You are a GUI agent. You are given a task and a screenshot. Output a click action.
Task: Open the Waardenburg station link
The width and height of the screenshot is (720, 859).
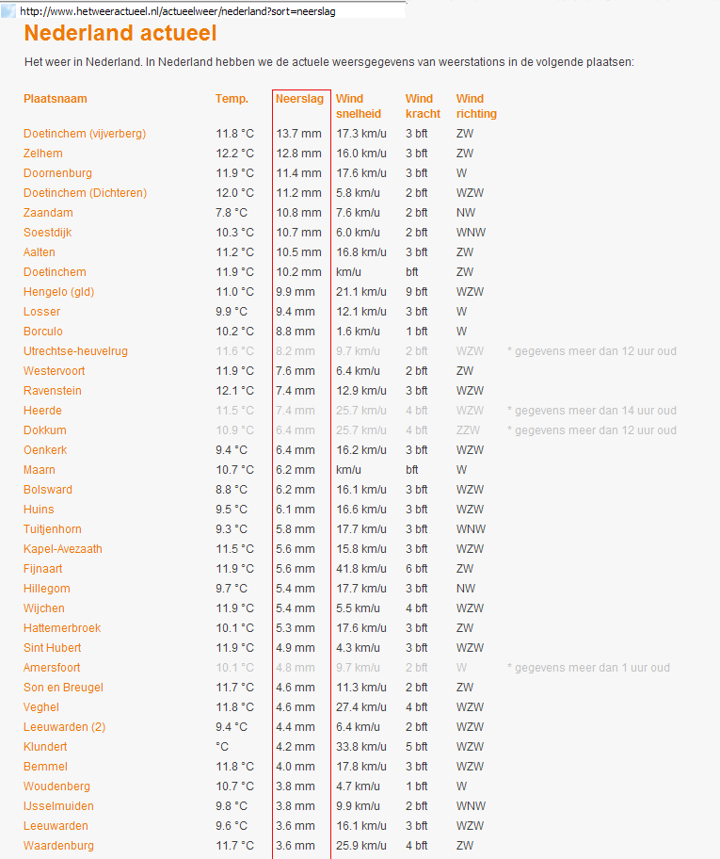(x=58, y=846)
